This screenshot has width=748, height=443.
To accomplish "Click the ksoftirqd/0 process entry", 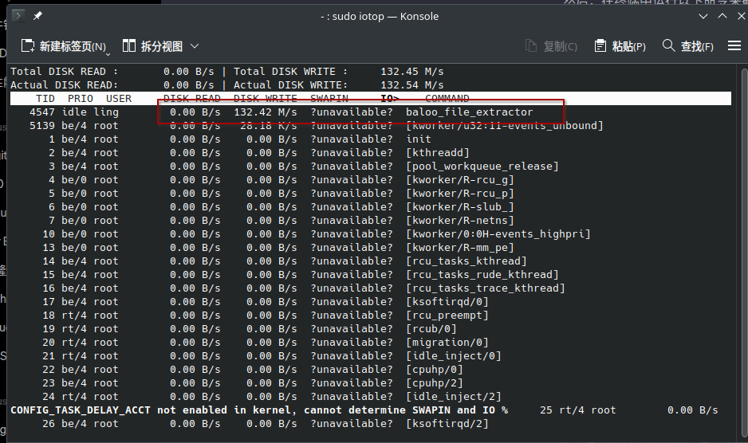I will [x=447, y=302].
